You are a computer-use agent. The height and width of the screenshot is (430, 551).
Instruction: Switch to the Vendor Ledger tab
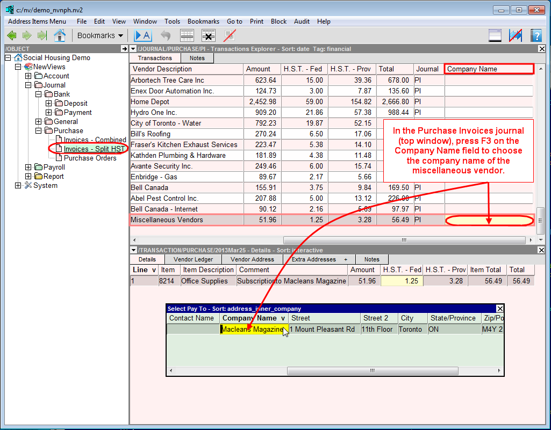(193, 259)
